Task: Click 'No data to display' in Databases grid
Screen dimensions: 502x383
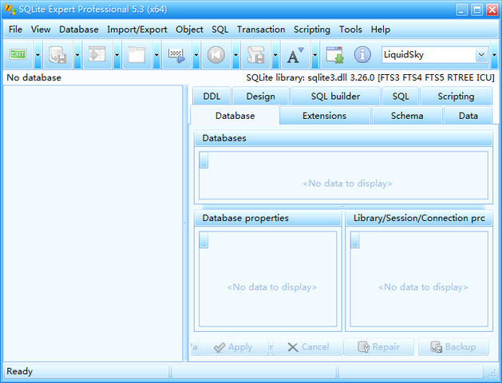Action: click(347, 184)
